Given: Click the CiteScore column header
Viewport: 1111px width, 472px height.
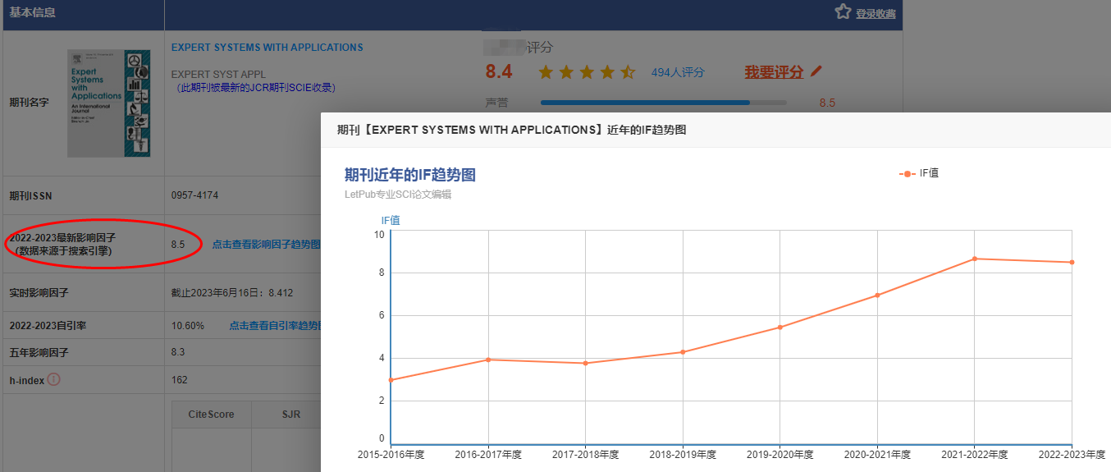Looking at the screenshot, I should 211,415.
